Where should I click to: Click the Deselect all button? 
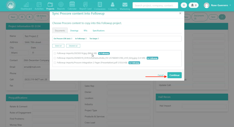click(x=73, y=46)
